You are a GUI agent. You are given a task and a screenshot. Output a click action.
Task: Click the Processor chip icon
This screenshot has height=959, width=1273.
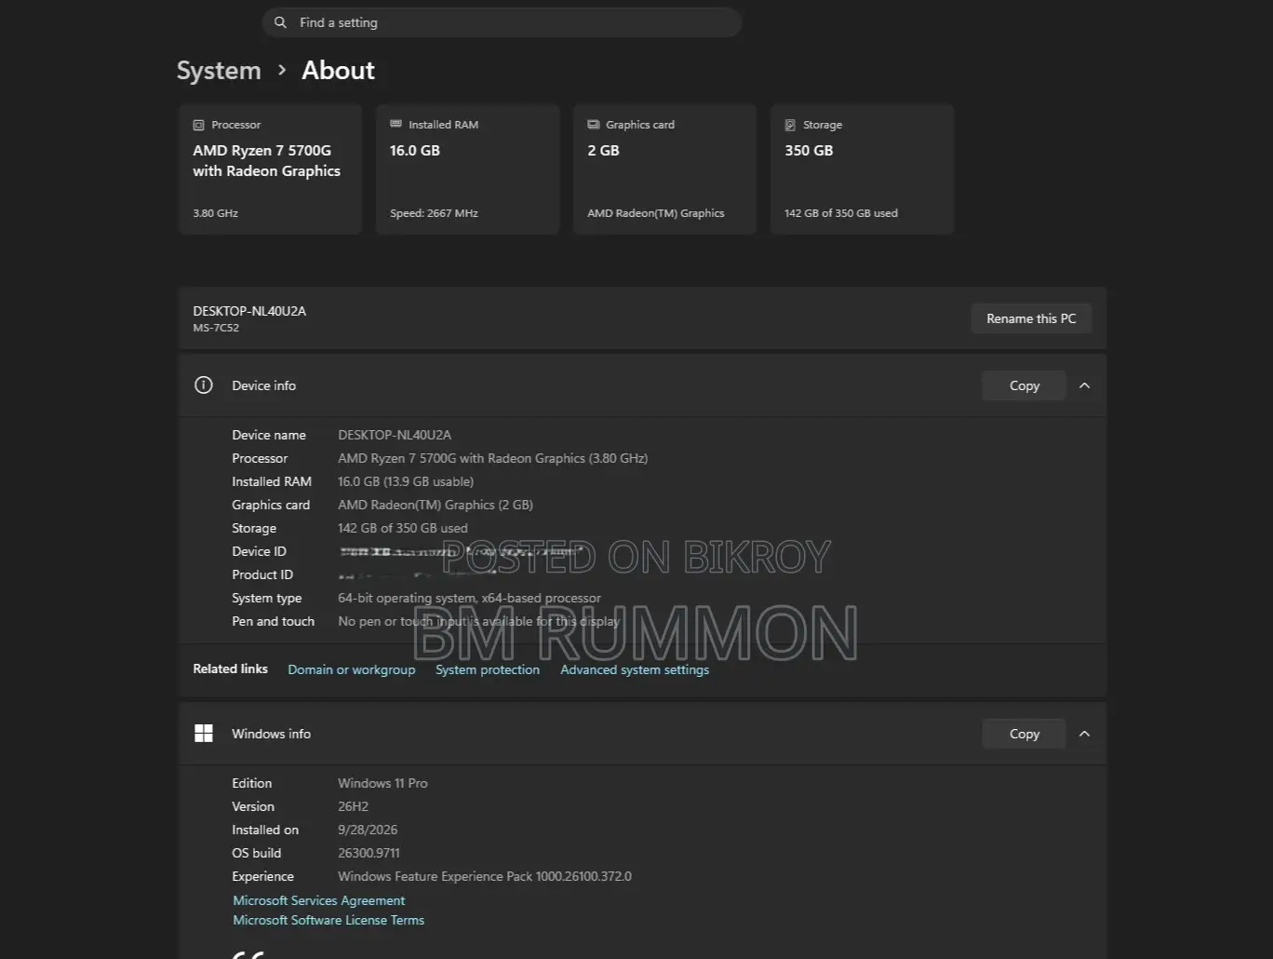tap(198, 125)
